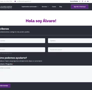Click the Álvaro Farfán site logo
Viewport: 92px width, 90px height.
(6, 7)
